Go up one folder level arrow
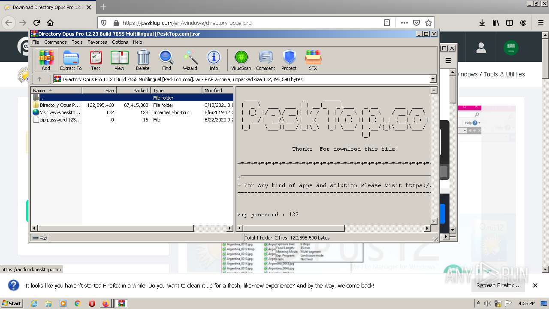 [39, 79]
